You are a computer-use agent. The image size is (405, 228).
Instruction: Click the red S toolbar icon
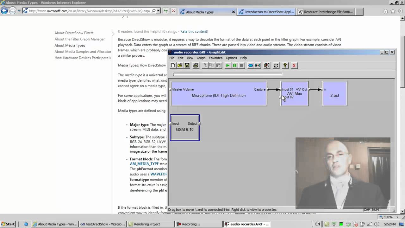tap(294, 66)
